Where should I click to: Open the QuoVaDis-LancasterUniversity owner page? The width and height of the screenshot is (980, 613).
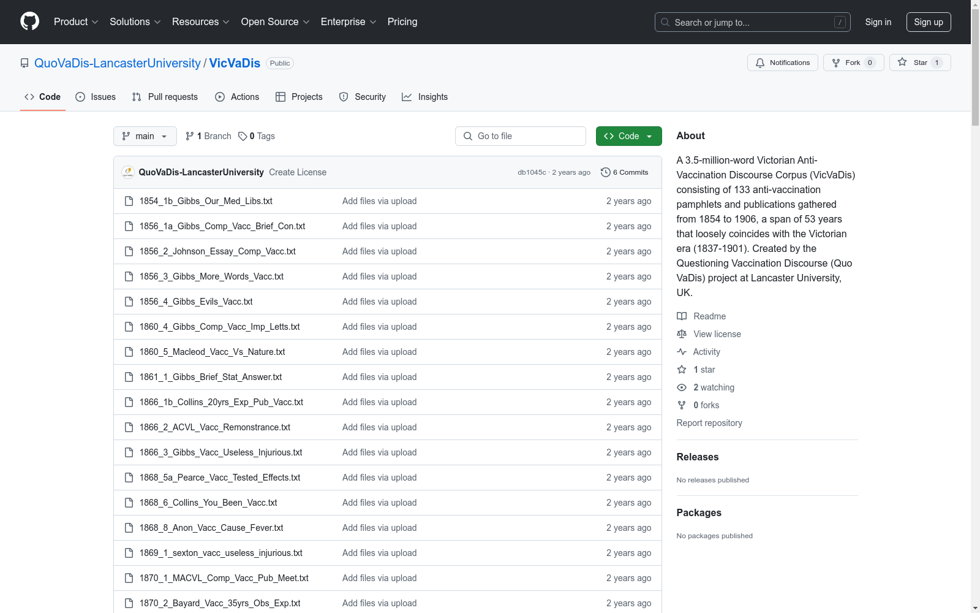pos(118,63)
